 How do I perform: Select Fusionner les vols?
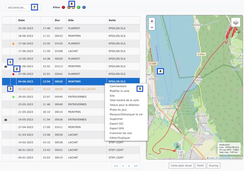(121, 133)
